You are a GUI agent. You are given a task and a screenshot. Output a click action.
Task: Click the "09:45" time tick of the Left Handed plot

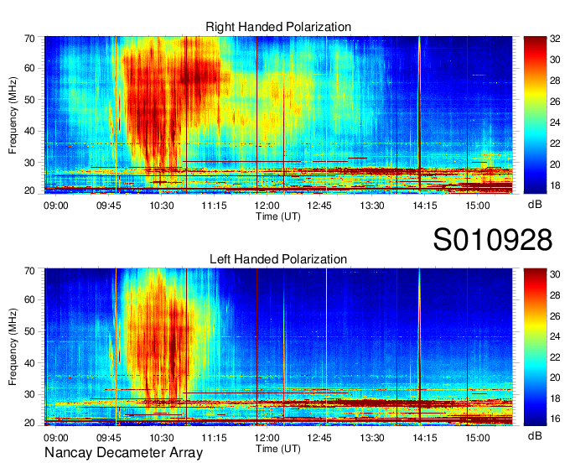click(x=109, y=438)
